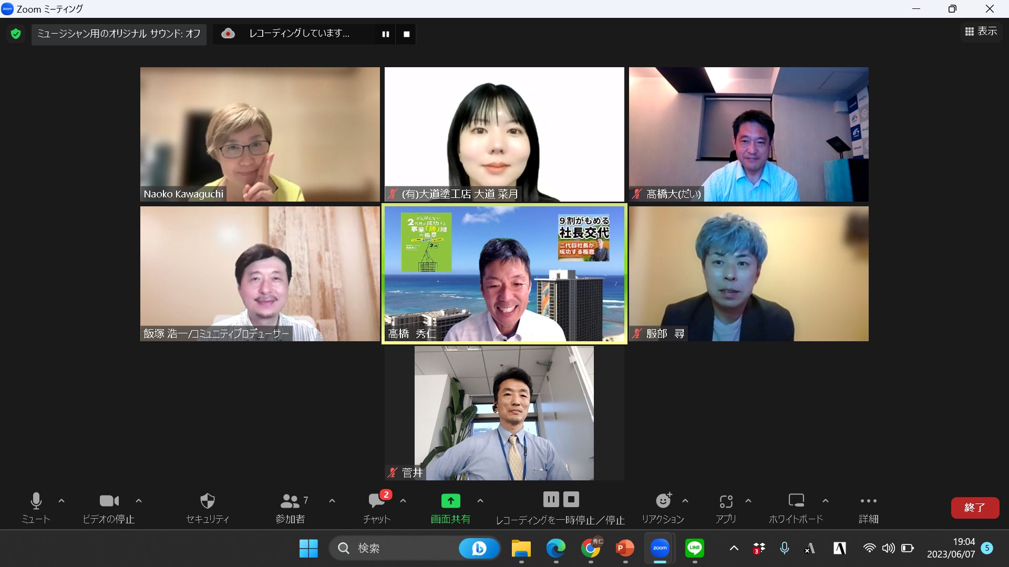Screen dimensions: 1009x567
Task: Click the red 終了 end button
Action: pos(975,508)
